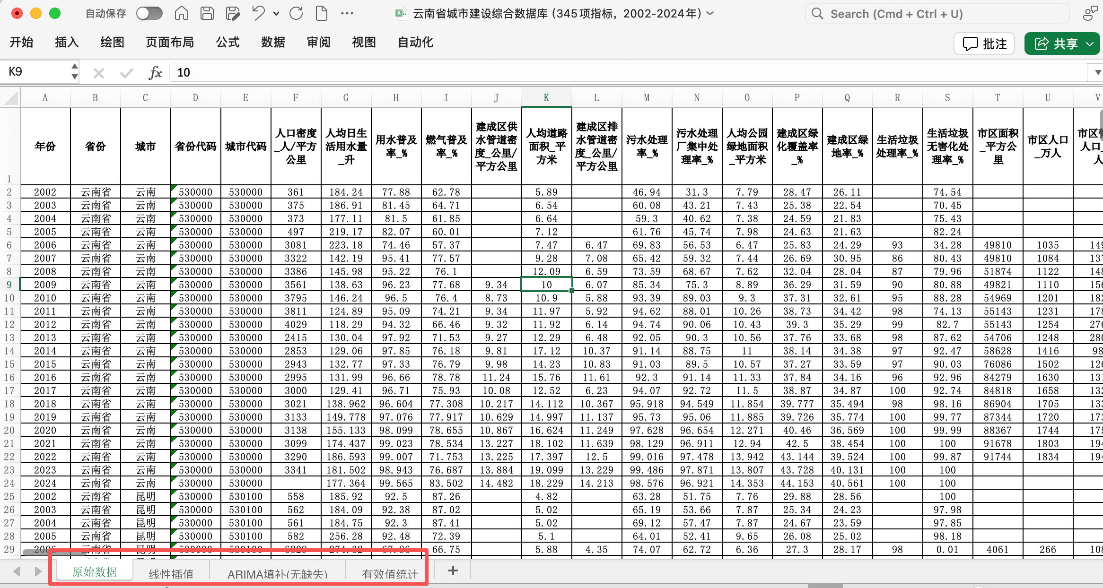Viewport: 1103px width, 588px height.
Task: Toggle the 自动保存 AutoSave switch
Action: [149, 13]
